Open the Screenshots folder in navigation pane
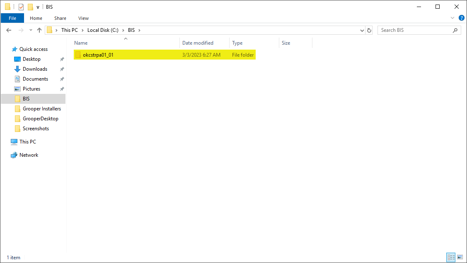The width and height of the screenshot is (467, 263). tap(36, 128)
